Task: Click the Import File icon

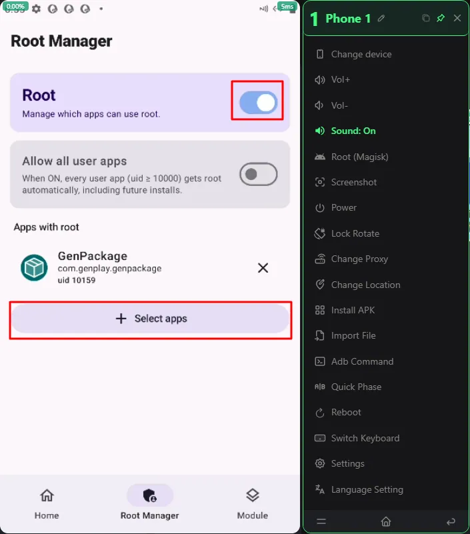Action: (320, 336)
